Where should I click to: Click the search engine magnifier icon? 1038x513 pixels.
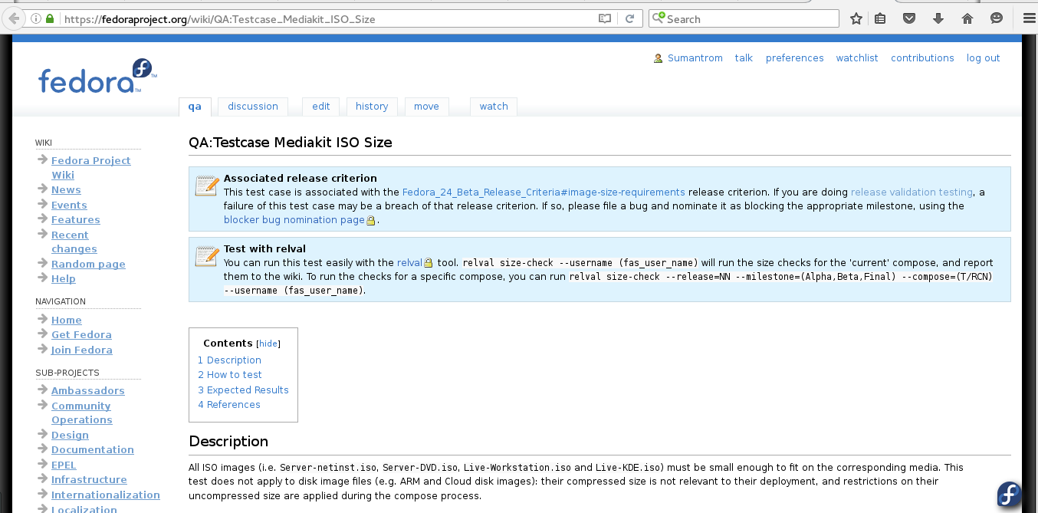[x=658, y=18]
